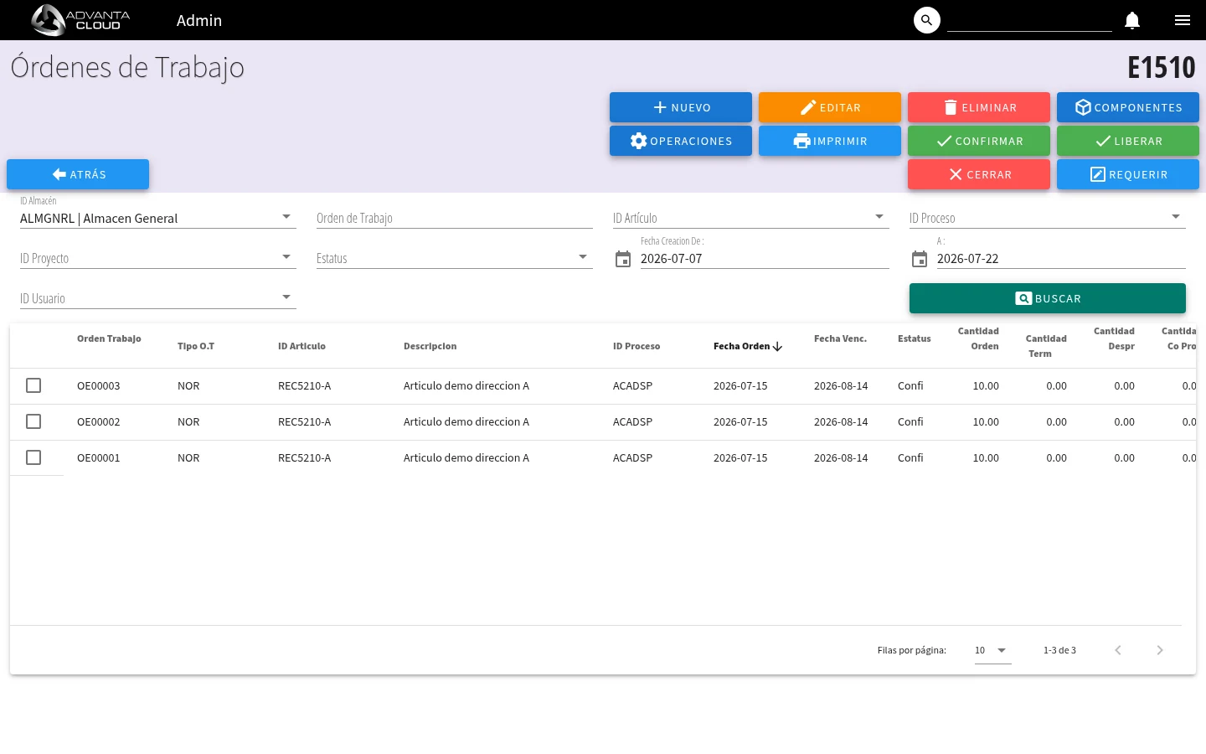Select checkbox for order OE00001

(33, 457)
